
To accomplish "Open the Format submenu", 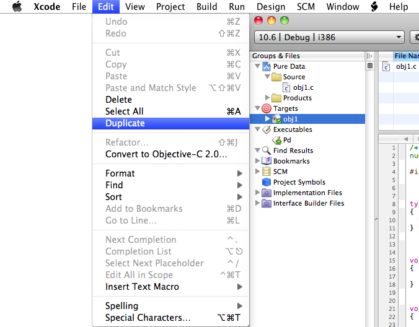I will point(170,173).
